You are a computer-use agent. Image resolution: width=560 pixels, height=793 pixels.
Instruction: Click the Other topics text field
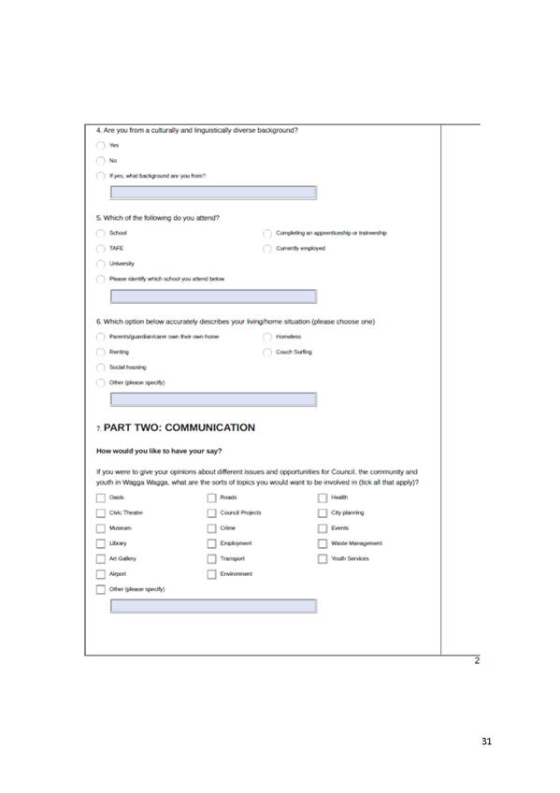coord(214,606)
